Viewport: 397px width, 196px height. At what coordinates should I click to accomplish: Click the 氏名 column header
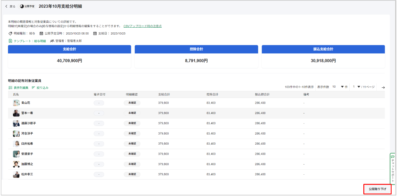coord(16,94)
